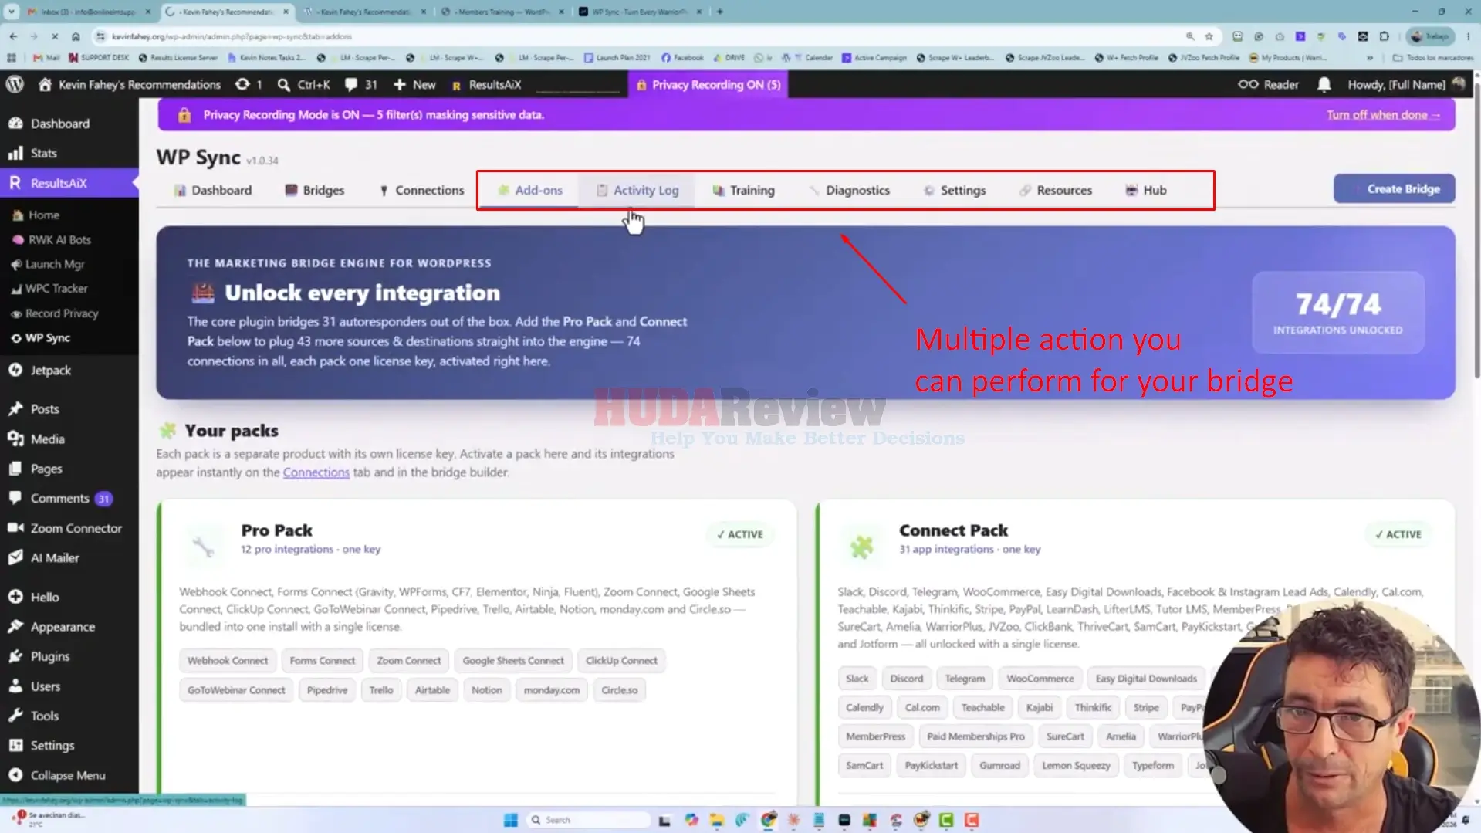This screenshot has height=833, width=1481.
Task: Switch to the Bridges tab
Action: [315, 191]
